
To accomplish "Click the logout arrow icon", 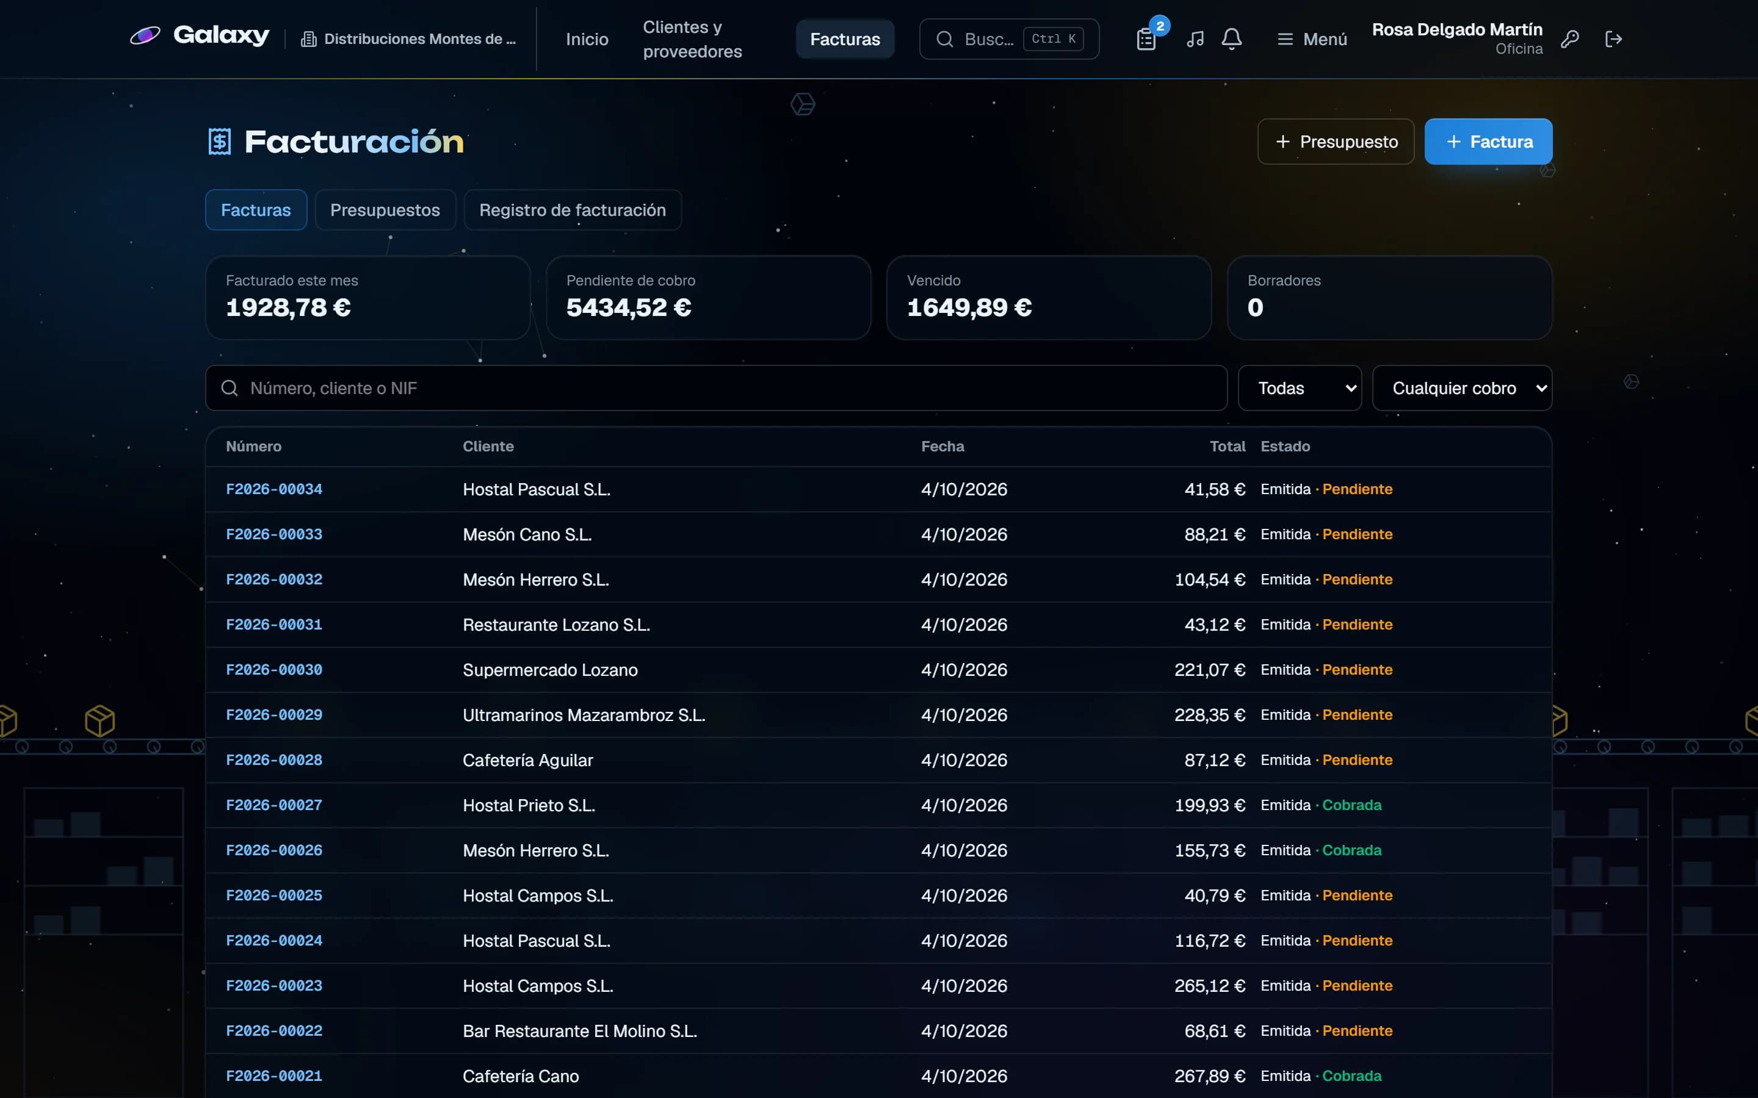I will pyautogui.click(x=1613, y=39).
